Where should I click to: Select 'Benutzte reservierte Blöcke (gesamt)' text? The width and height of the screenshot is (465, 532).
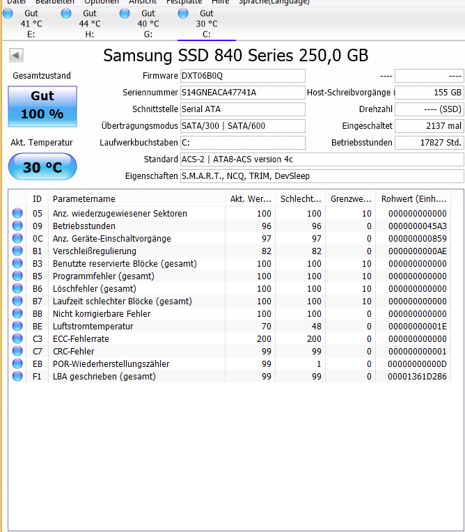(125, 264)
